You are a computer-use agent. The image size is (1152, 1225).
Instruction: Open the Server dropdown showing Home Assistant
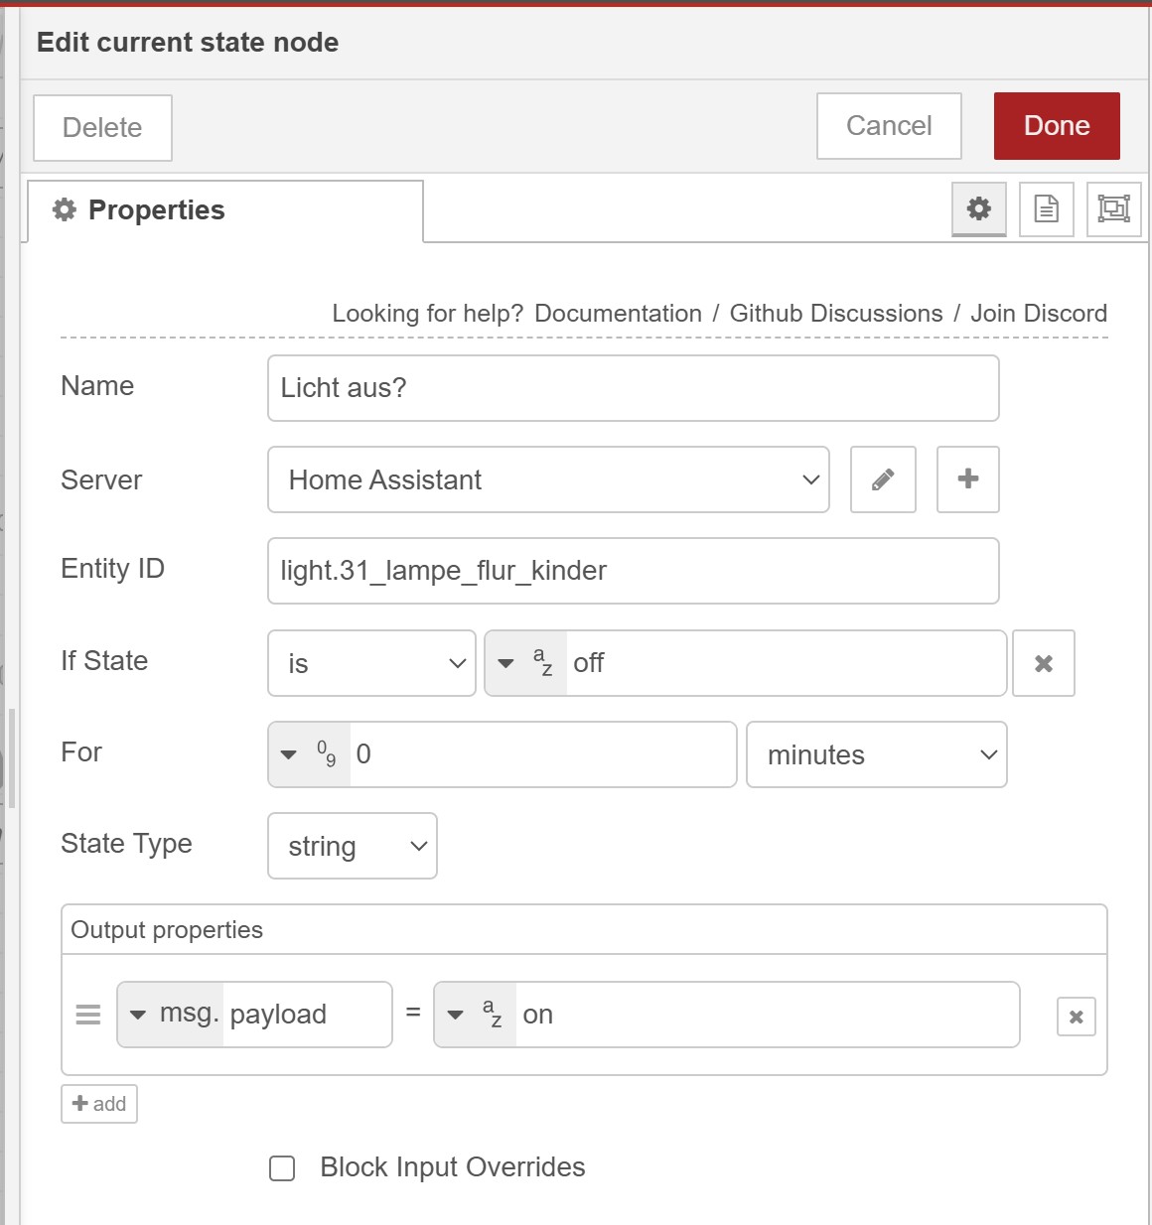click(x=548, y=479)
